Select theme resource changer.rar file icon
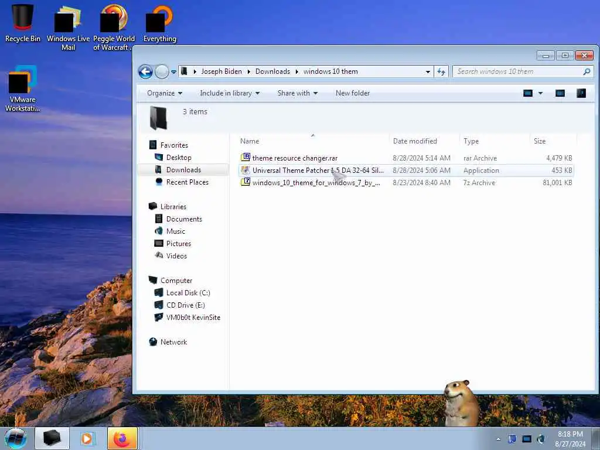The height and width of the screenshot is (450, 600). click(x=246, y=157)
